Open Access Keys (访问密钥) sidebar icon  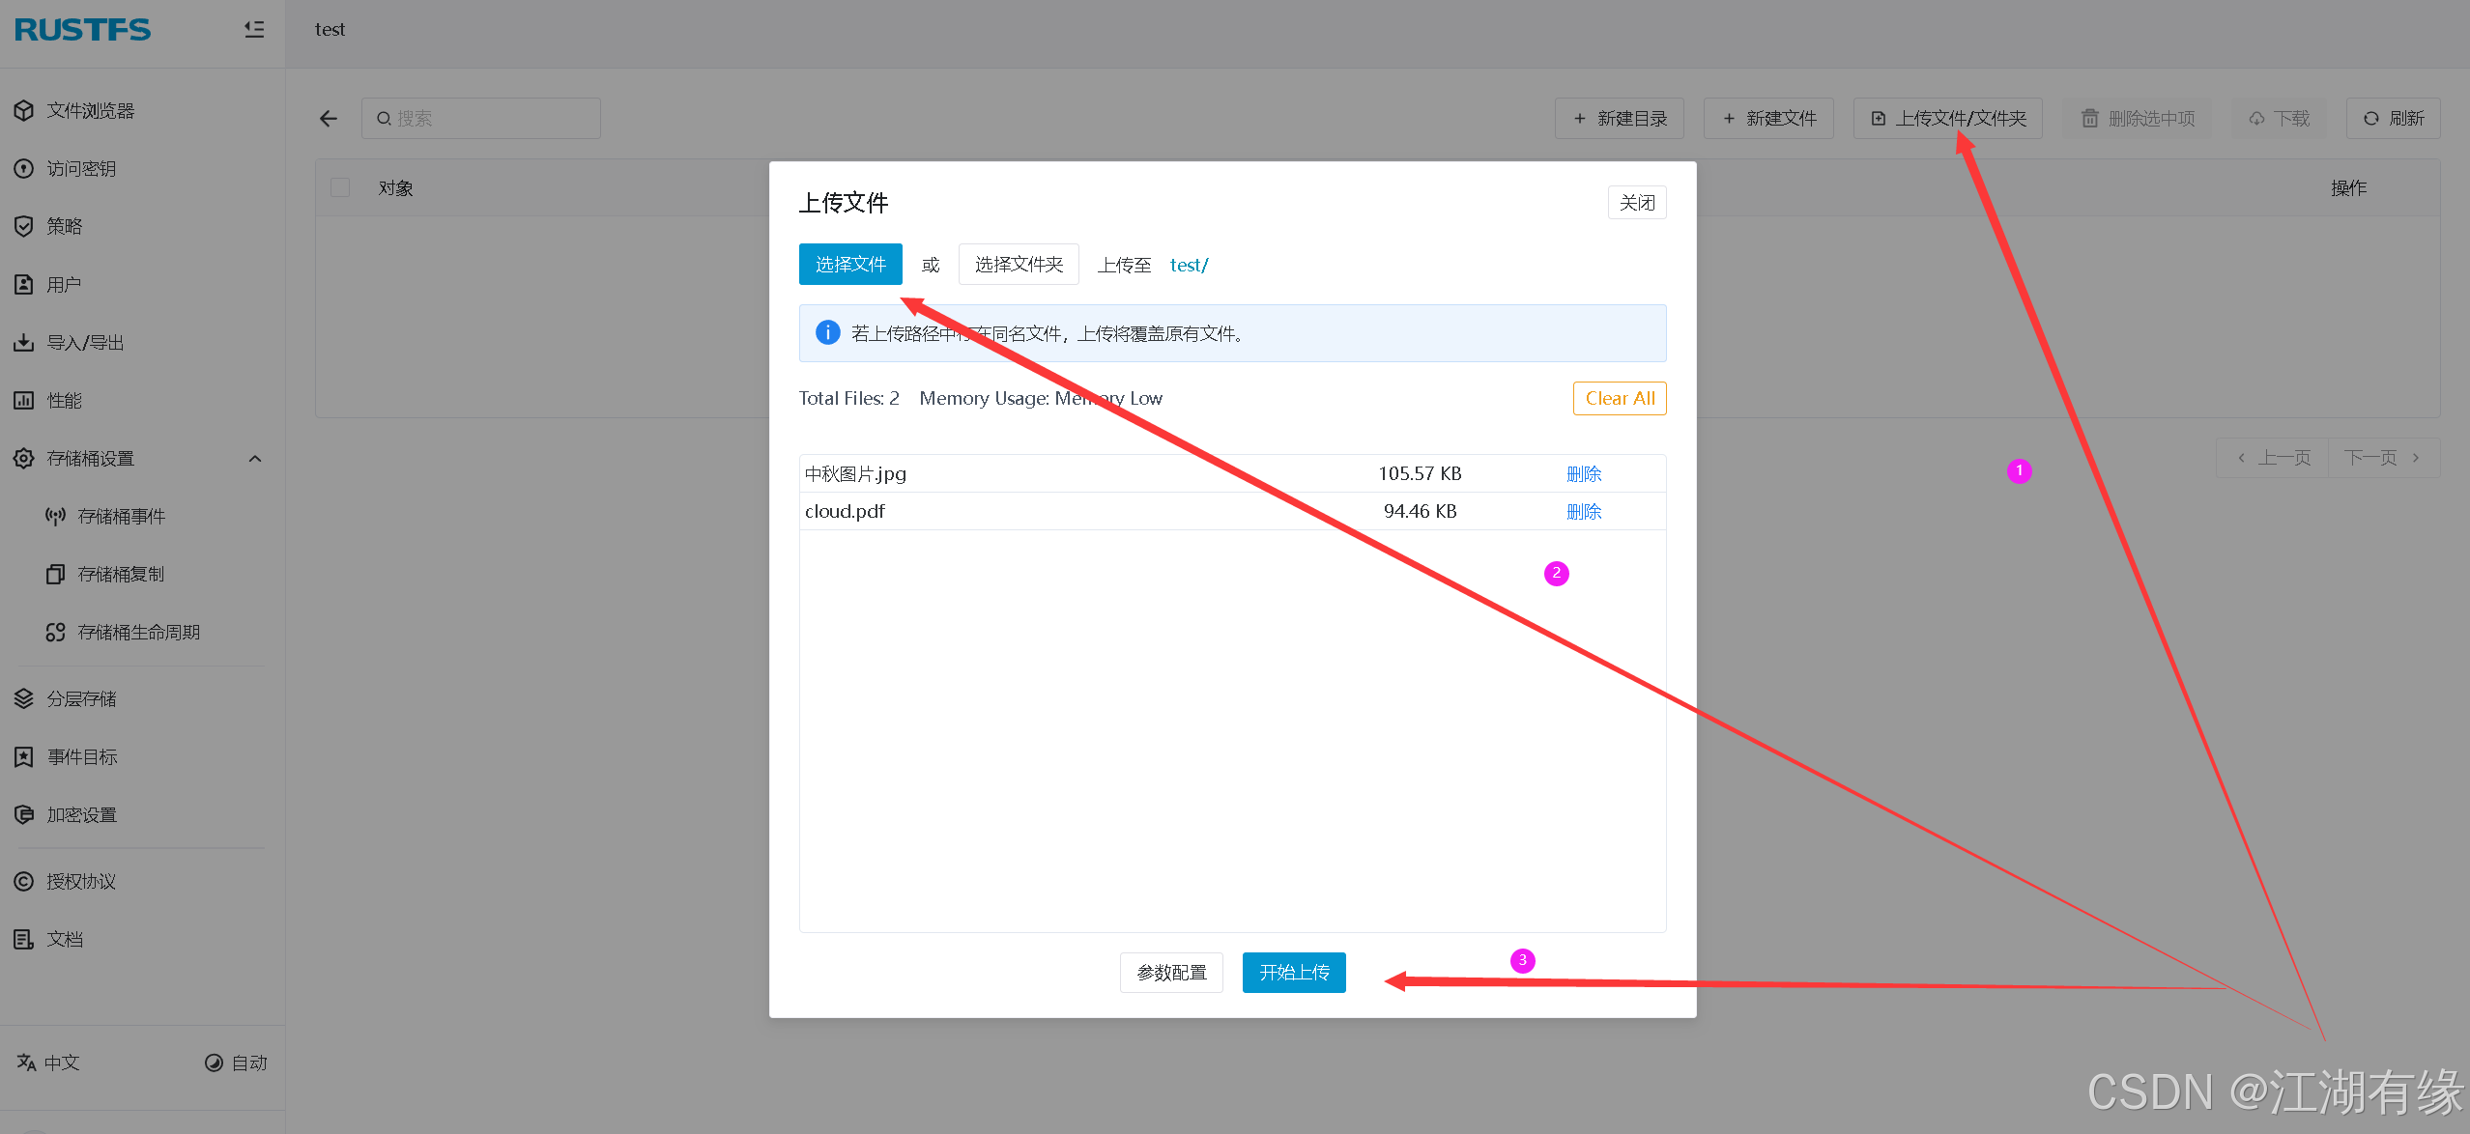24,169
